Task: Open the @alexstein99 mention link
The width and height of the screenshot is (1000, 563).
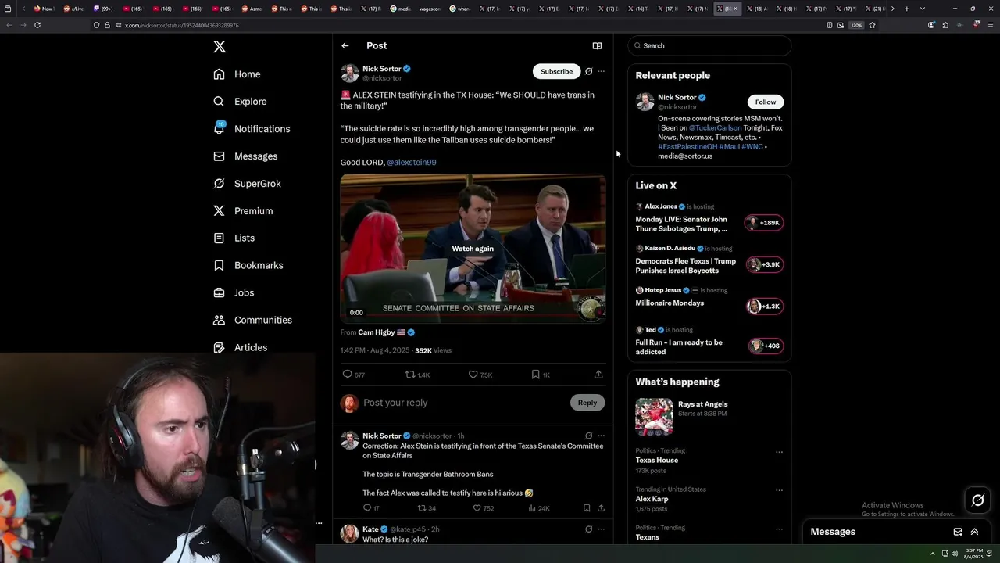Action: point(412,162)
